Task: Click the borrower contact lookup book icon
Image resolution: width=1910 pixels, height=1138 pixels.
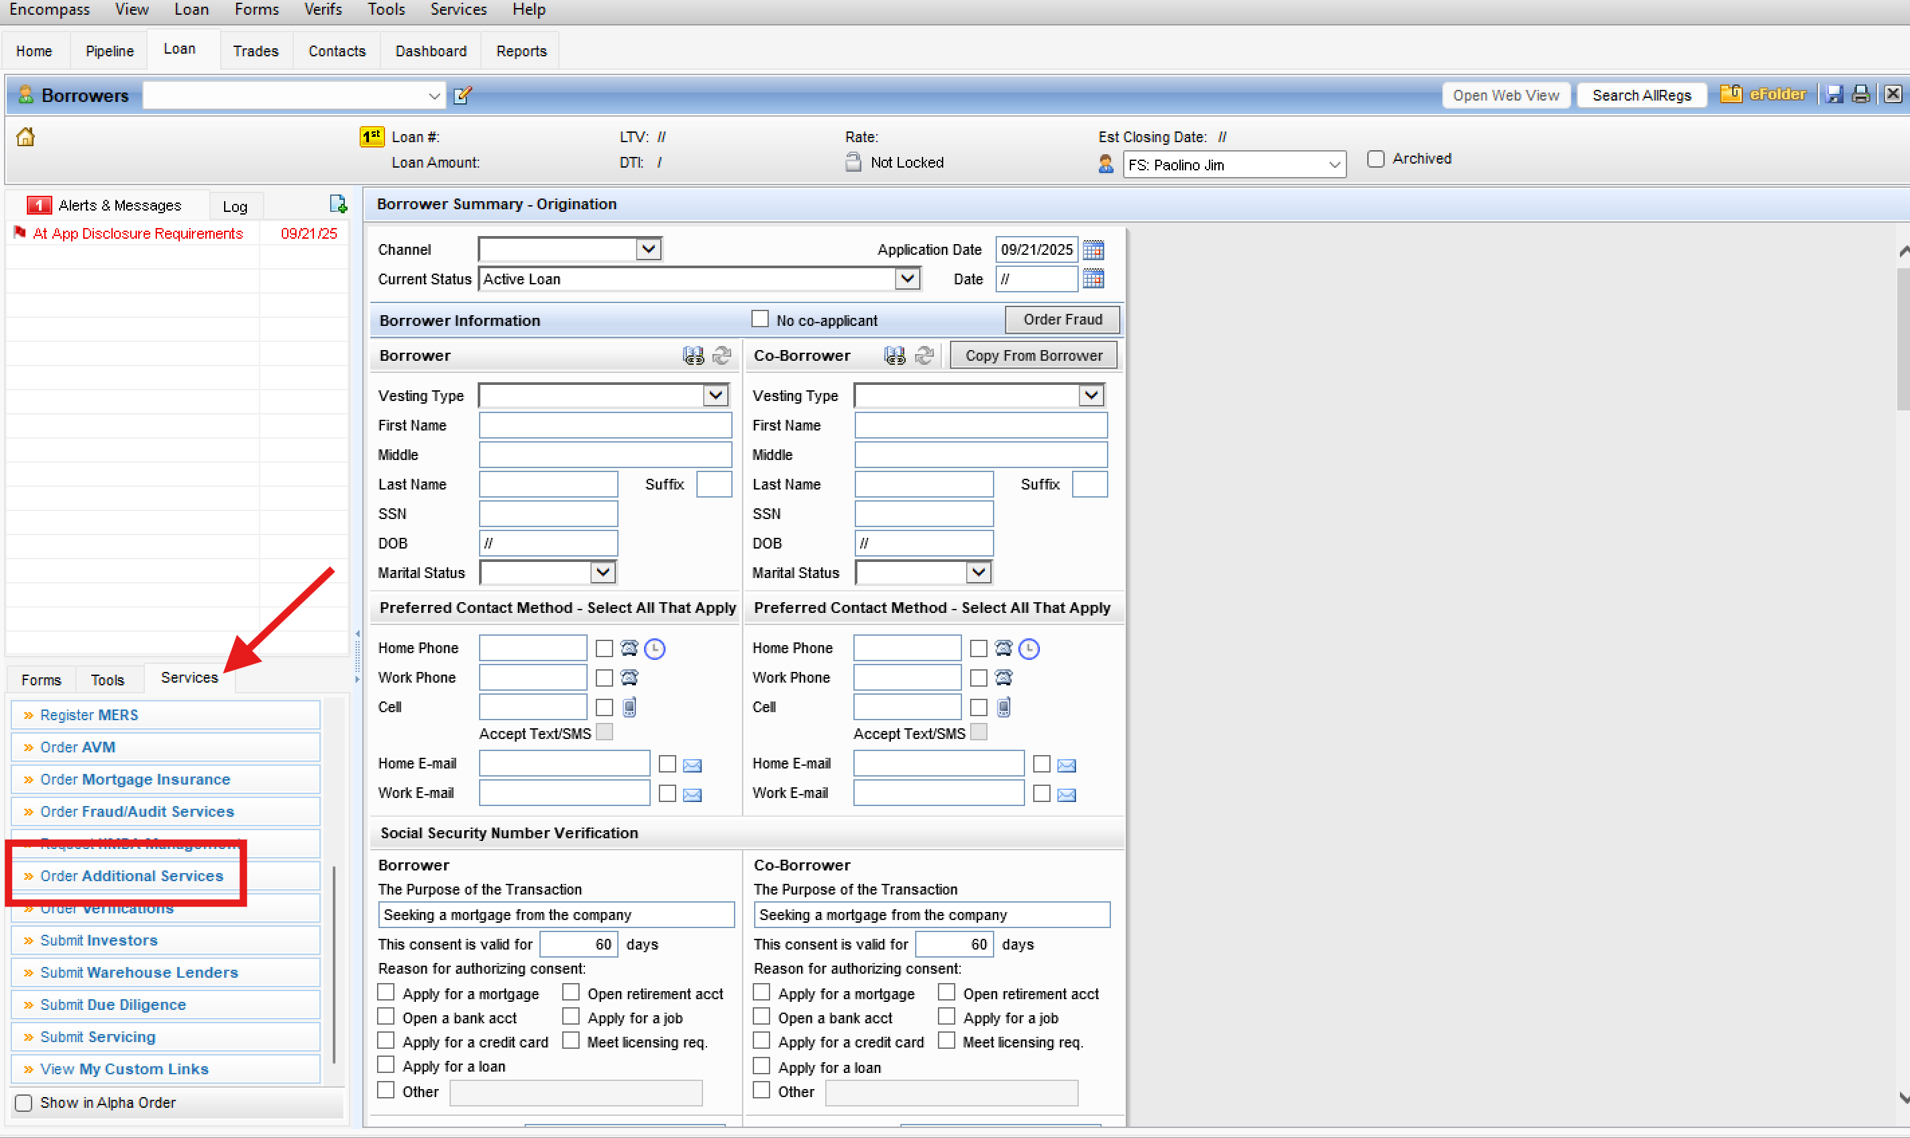Action: [692, 355]
